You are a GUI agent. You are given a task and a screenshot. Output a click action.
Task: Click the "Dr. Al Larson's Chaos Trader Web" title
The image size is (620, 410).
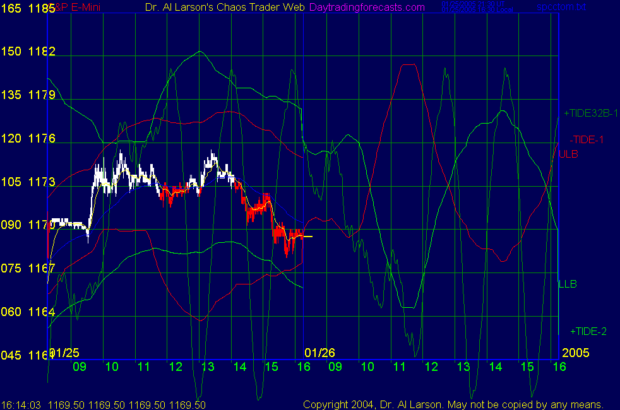225,7
